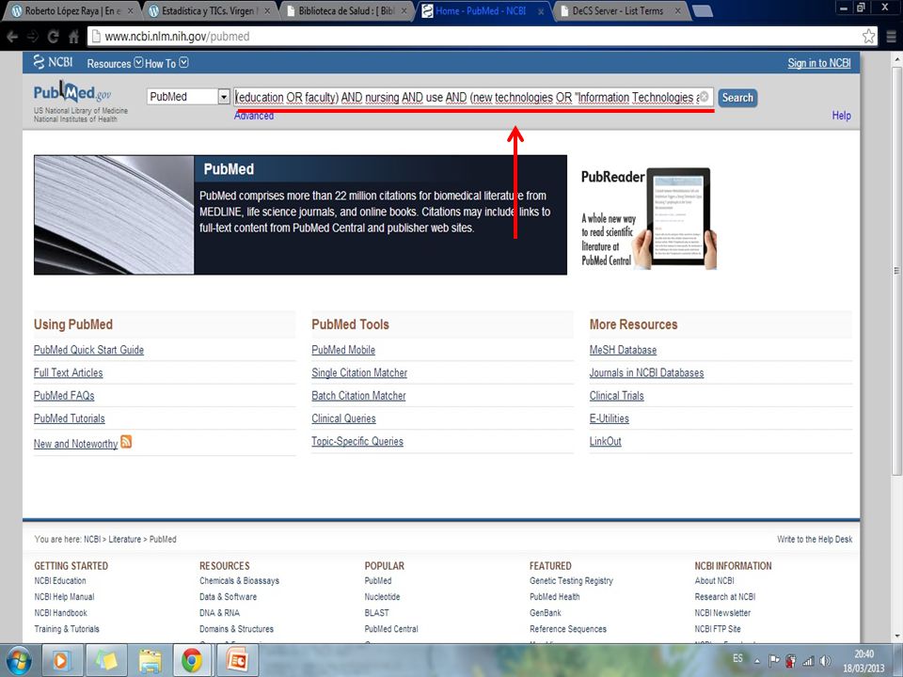Bookmark page with the star icon
The width and height of the screenshot is (903, 677).
coord(868,37)
